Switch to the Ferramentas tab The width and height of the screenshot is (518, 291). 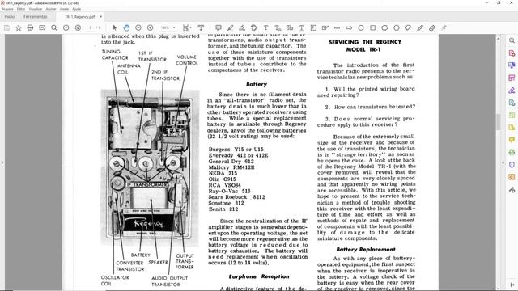[36, 16]
